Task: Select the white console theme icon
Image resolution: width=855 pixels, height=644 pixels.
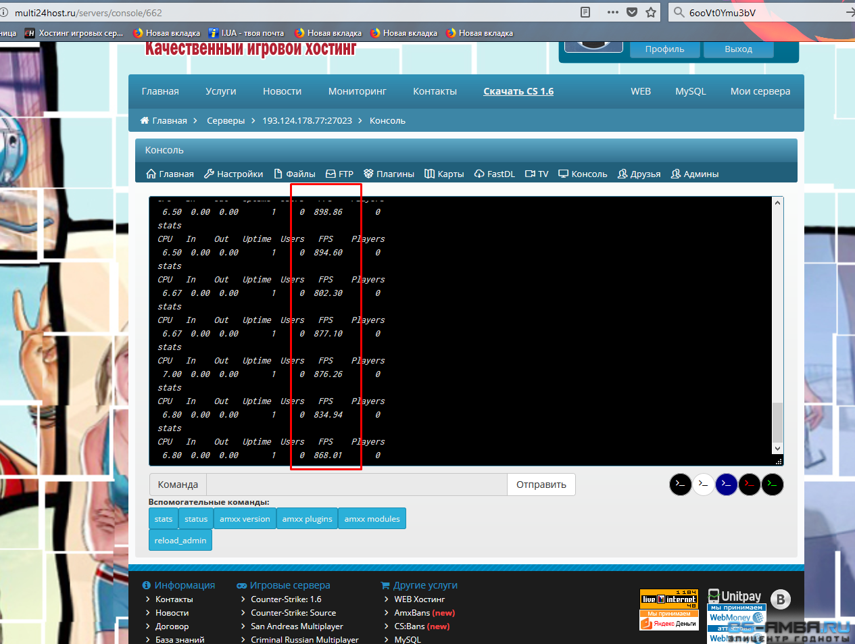Action: click(704, 485)
